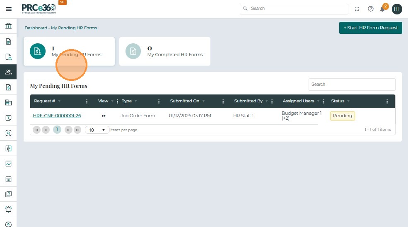Open the chart report sidebar icon
408x227 pixels.
(x=8, y=163)
